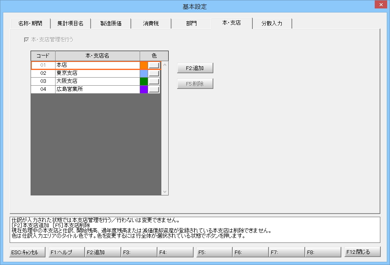Click the F2:追加 button beside the table
This screenshot has height=265, width=390.
[195, 68]
